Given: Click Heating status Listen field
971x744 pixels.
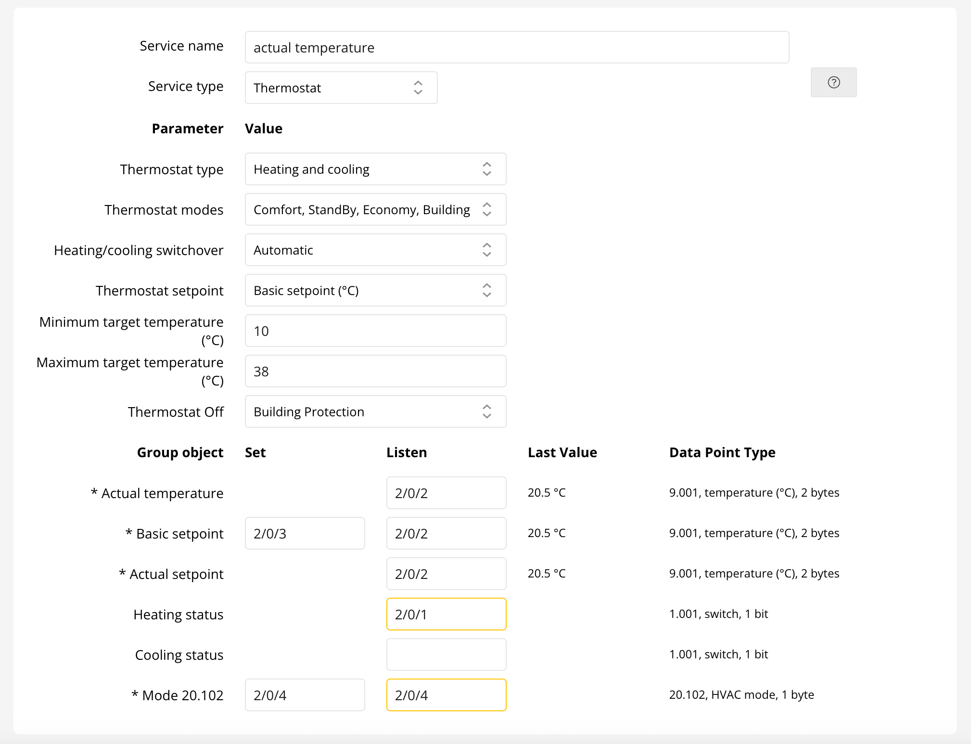Looking at the screenshot, I should 446,614.
